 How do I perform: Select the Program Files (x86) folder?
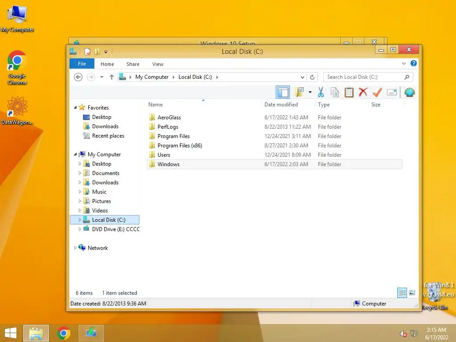coord(180,146)
